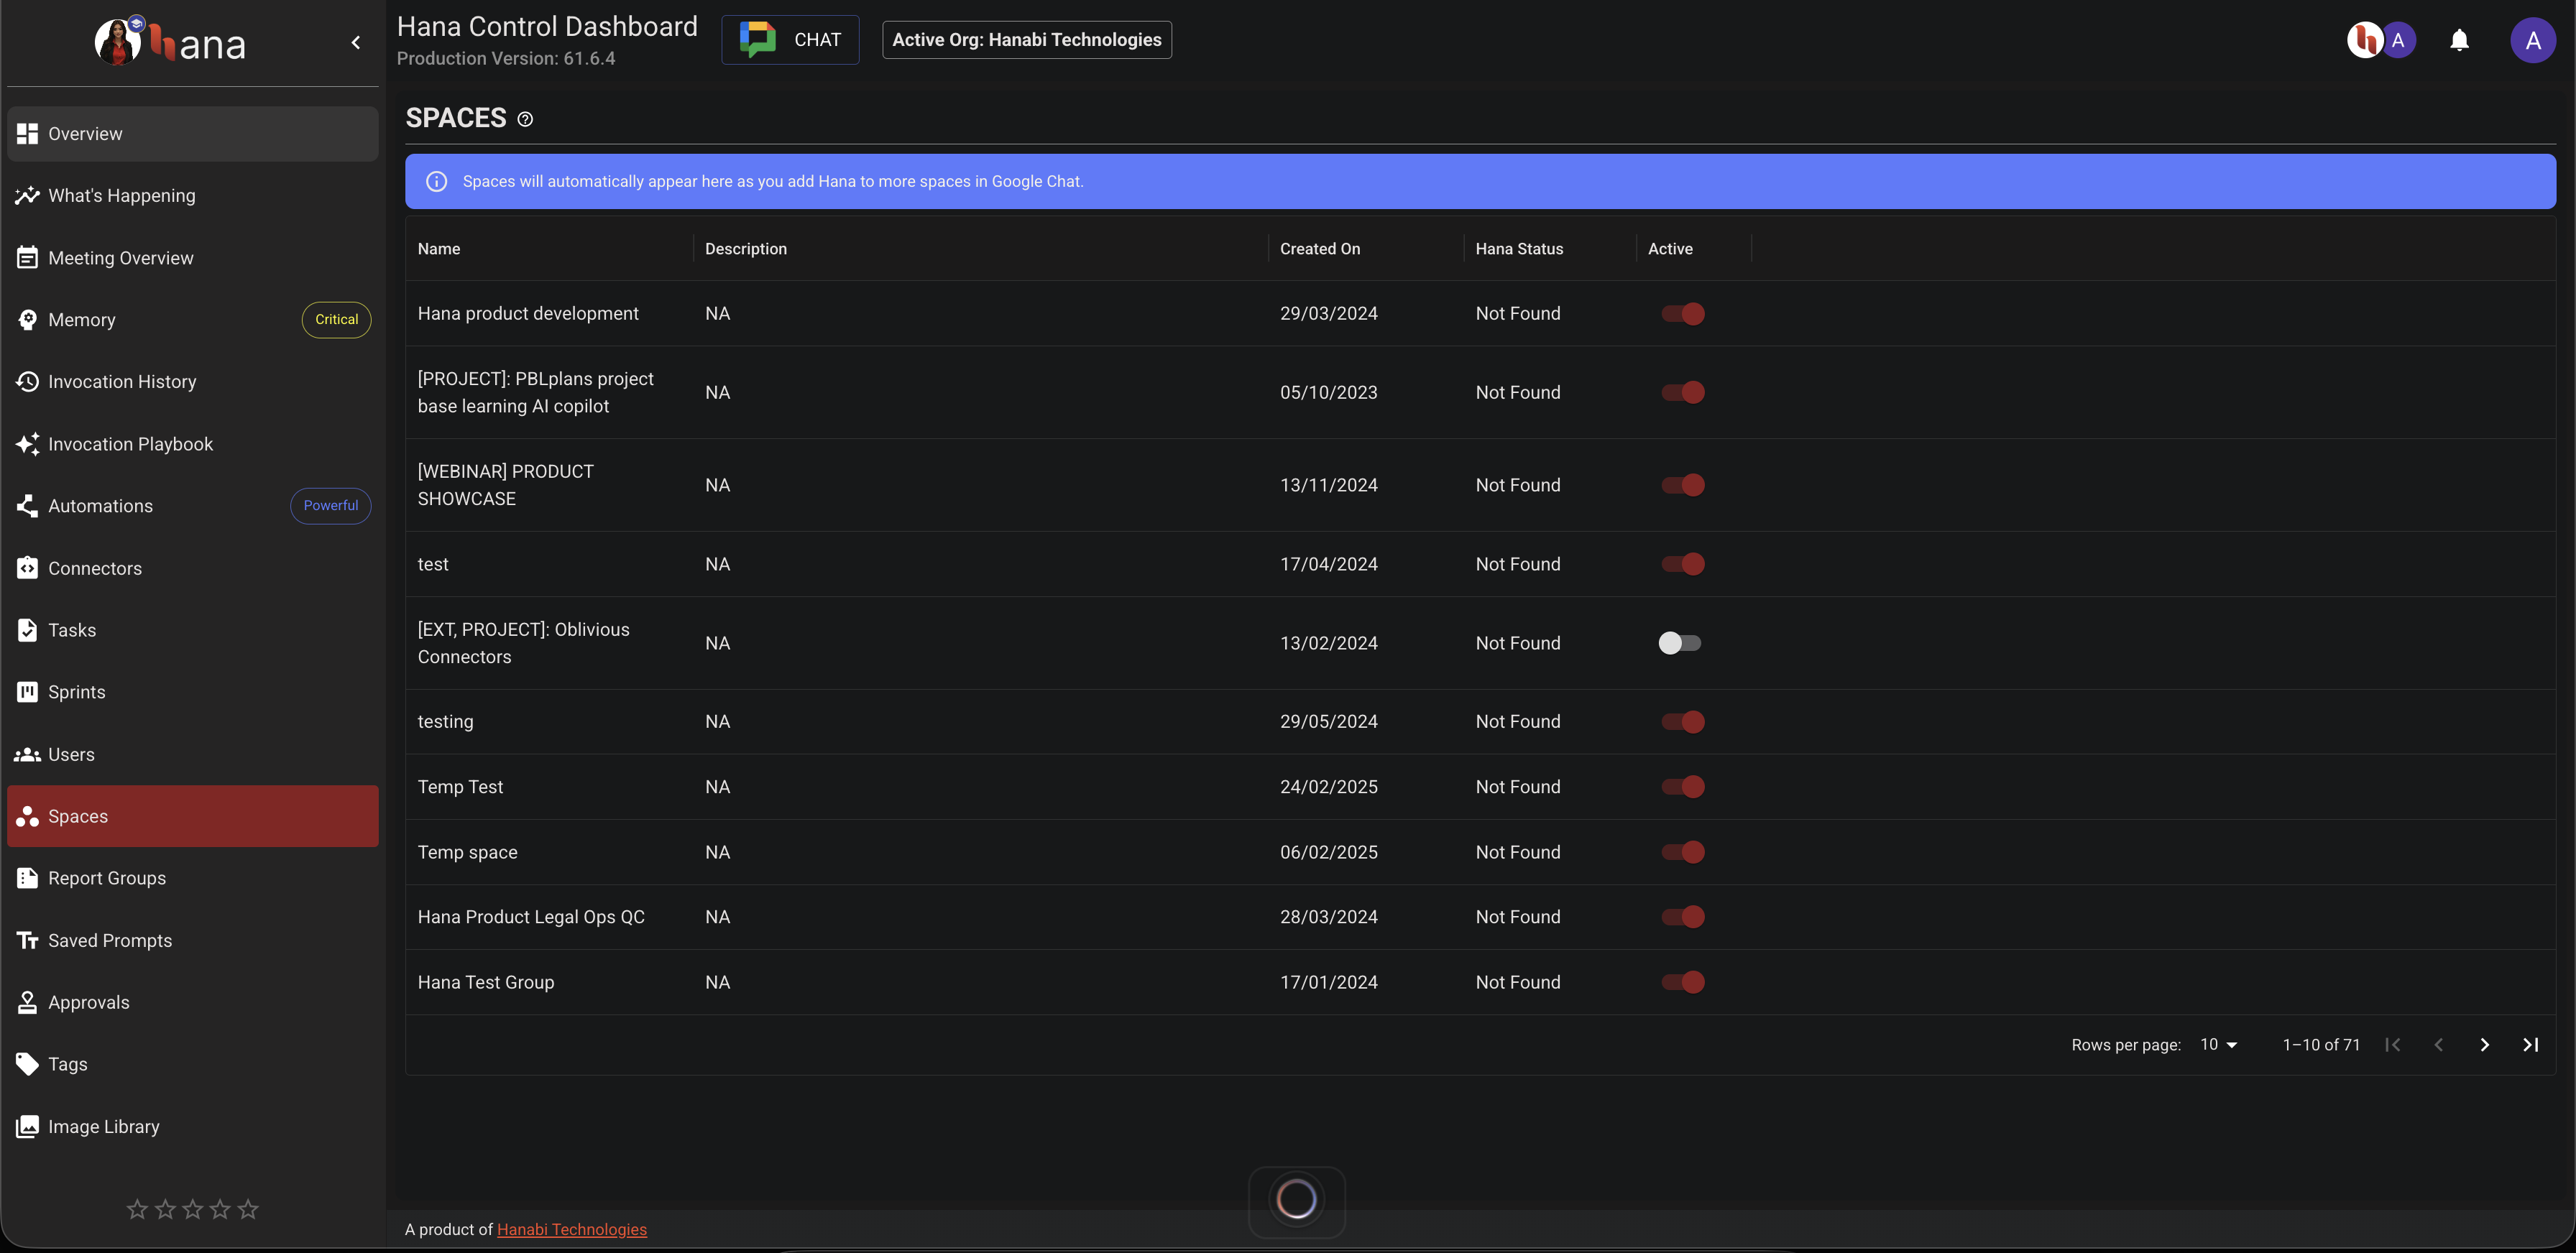Go to next page of spaces
2576x1253 pixels.
pos(2484,1044)
